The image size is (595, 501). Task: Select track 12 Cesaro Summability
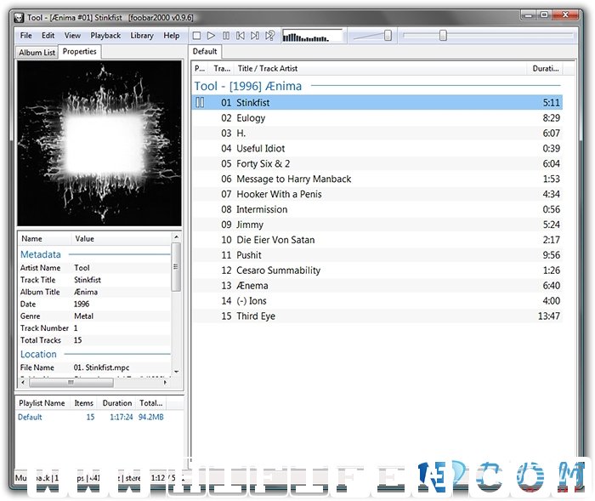[377, 270]
